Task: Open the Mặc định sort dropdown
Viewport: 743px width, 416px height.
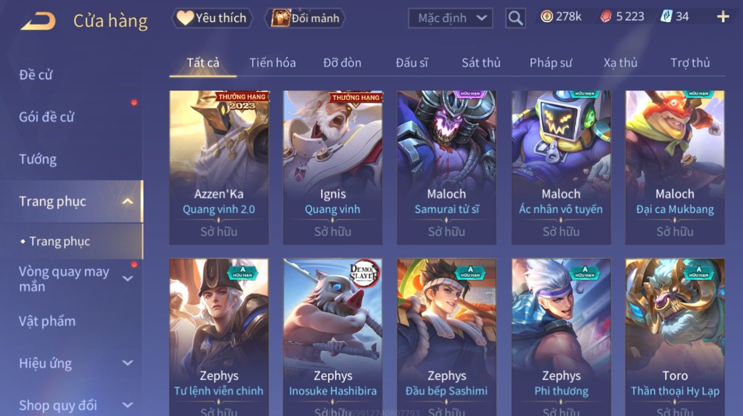Action: 450,18
